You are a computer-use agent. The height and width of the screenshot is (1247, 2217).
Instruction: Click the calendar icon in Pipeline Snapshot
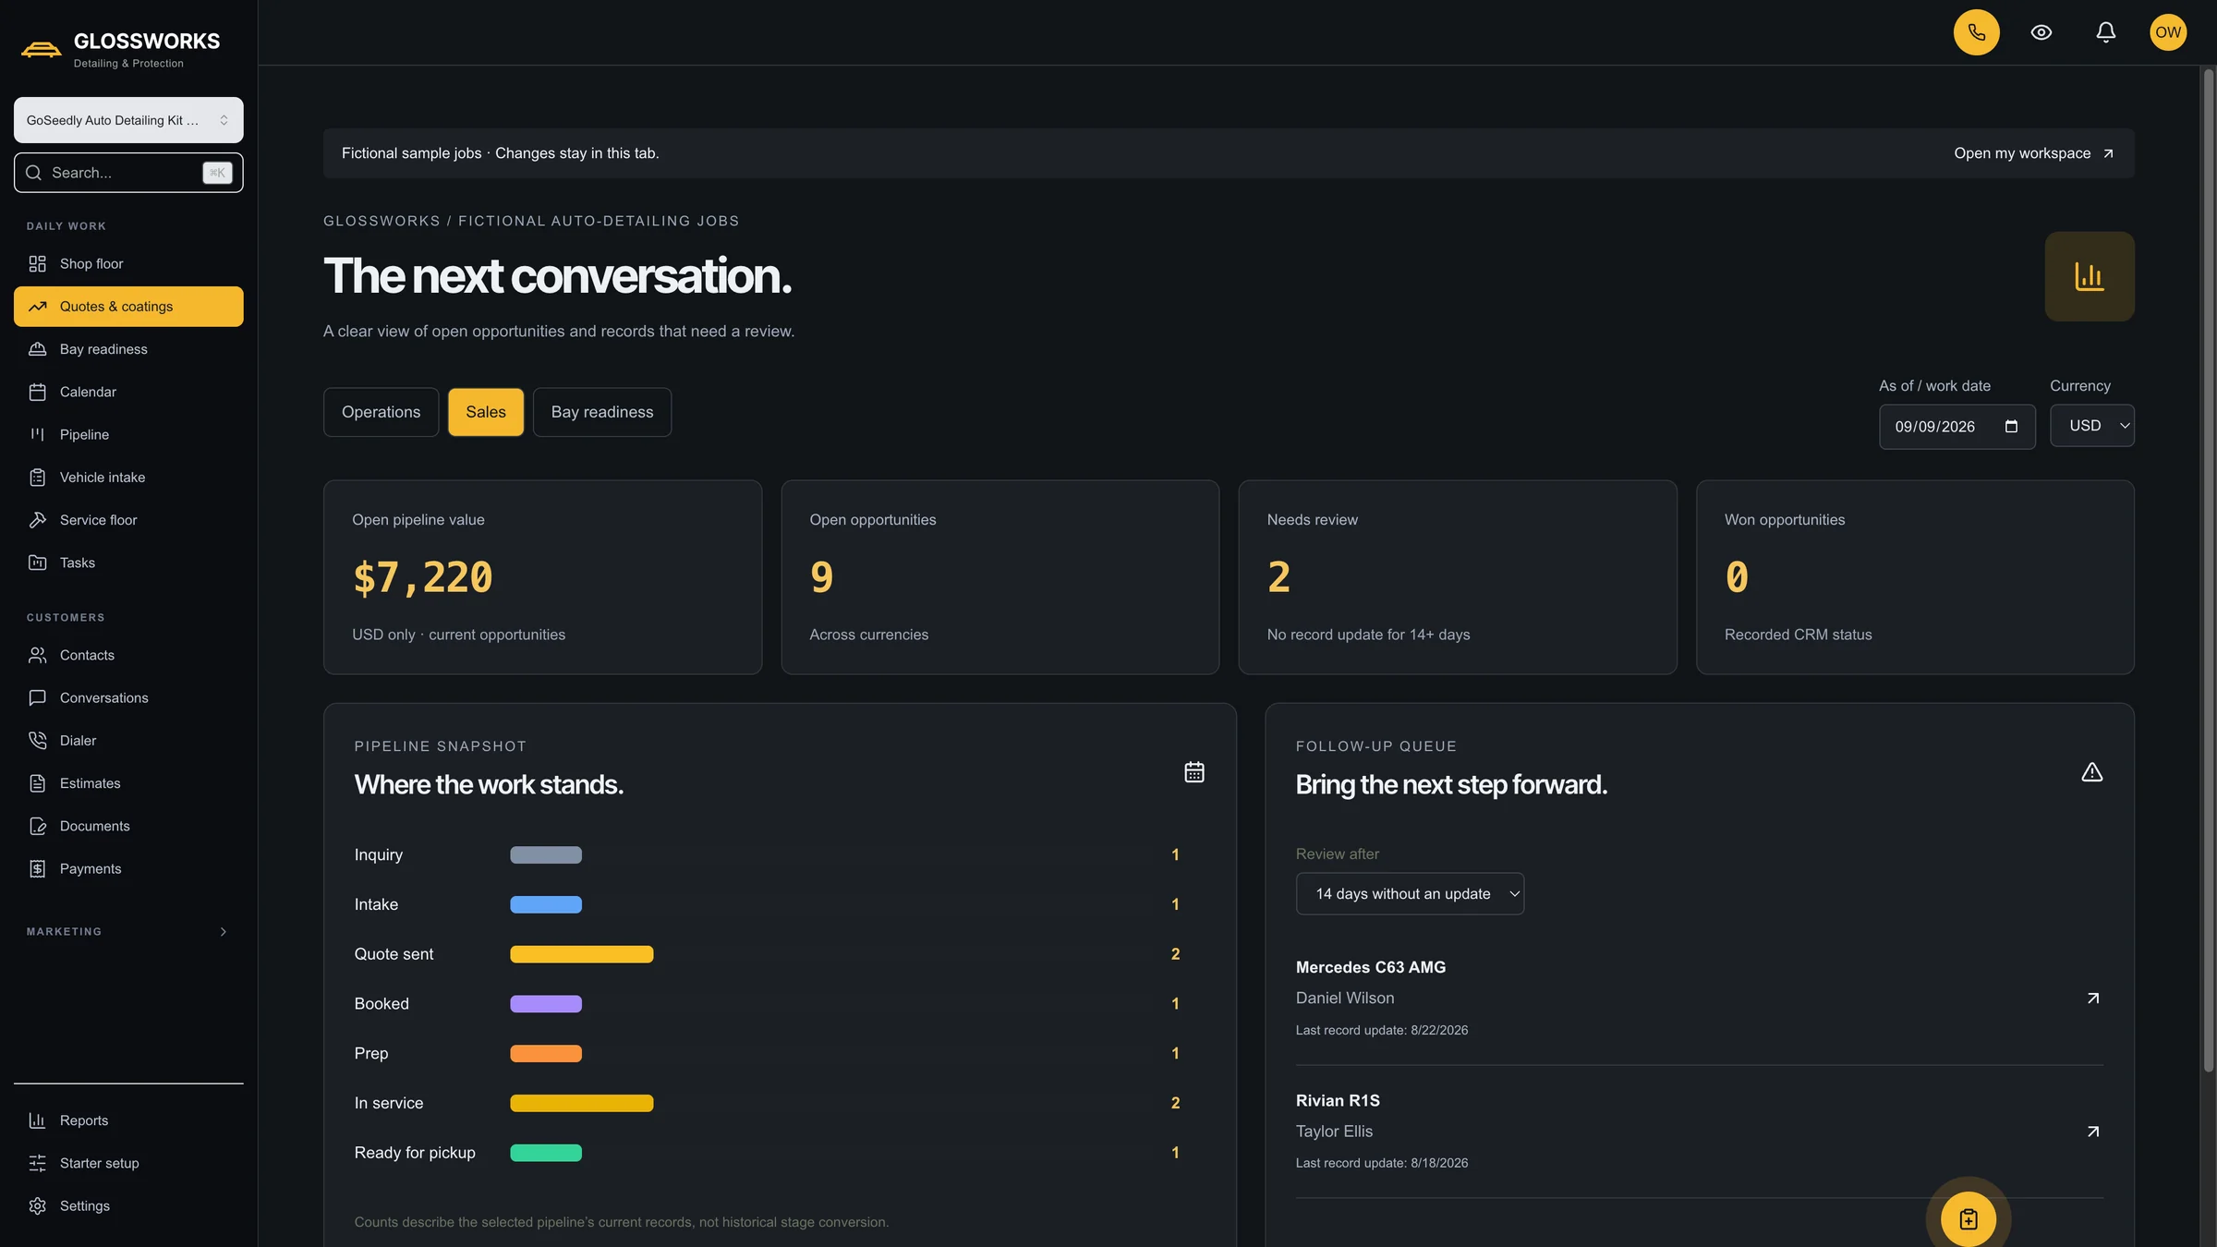click(1193, 772)
